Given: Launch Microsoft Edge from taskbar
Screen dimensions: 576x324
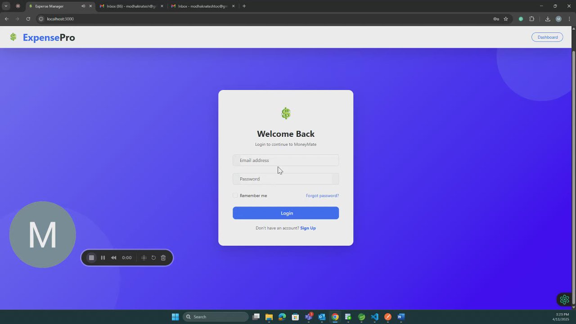Looking at the screenshot, I should click(x=282, y=317).
